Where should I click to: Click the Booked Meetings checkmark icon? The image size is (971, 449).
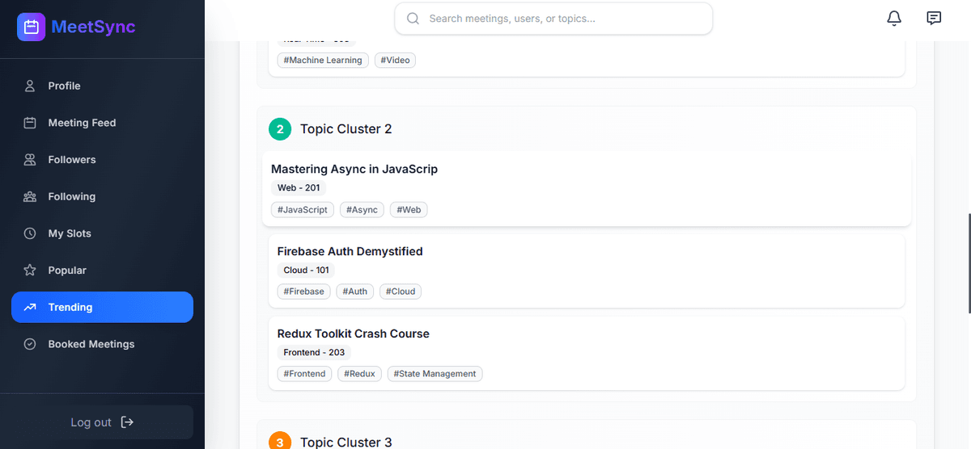pos(30,344)
